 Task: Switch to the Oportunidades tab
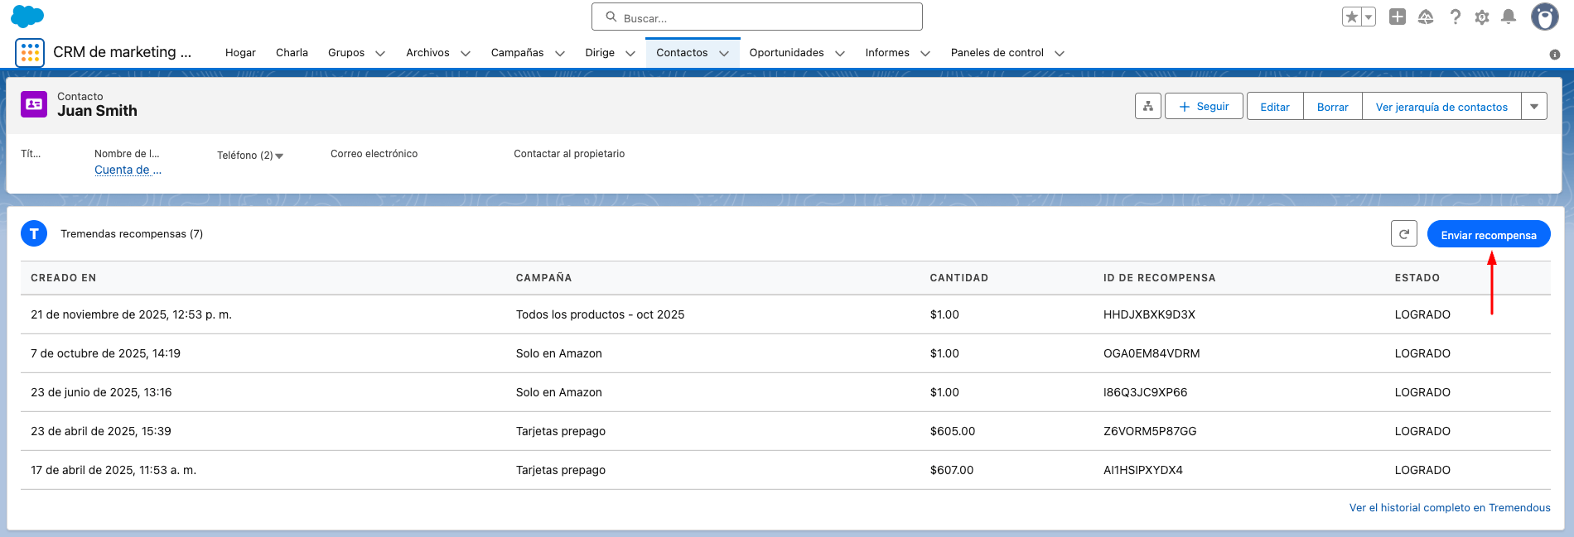point(786,53)
